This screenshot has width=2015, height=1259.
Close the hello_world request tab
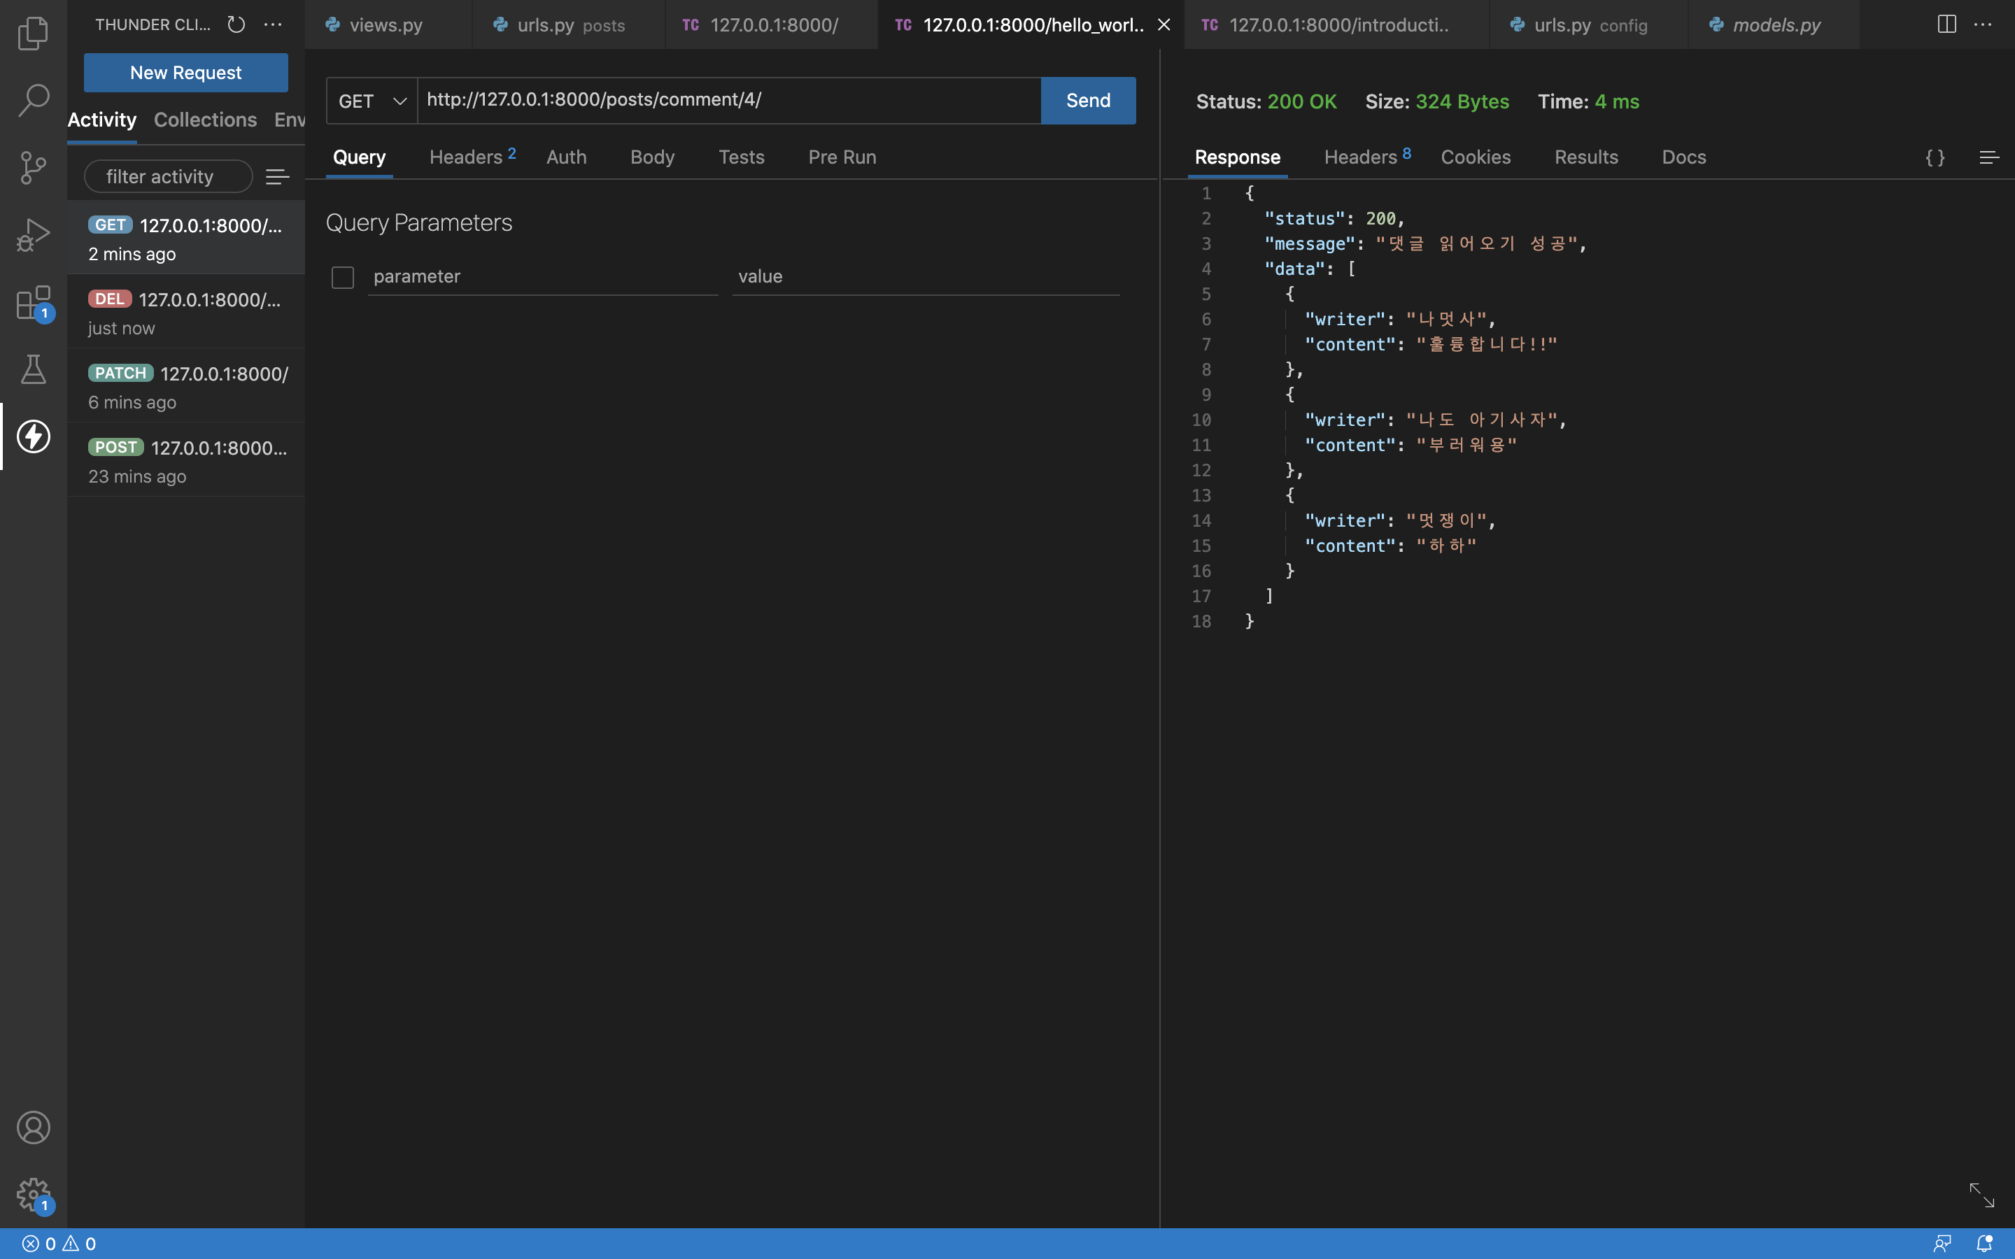[1164, 25]
